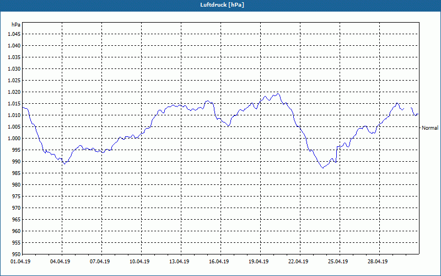Select the 1.035 y-axis value
441x276 pixels.
tap(15, 57)
